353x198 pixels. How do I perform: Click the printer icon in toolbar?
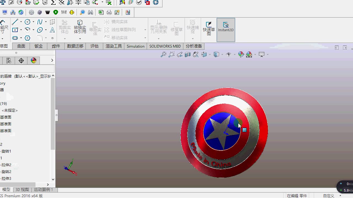pos(109,12)
